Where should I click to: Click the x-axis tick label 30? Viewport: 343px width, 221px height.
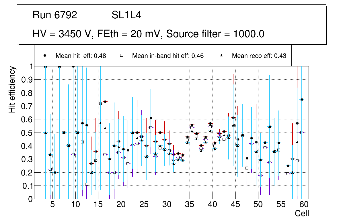click(167, 205)
